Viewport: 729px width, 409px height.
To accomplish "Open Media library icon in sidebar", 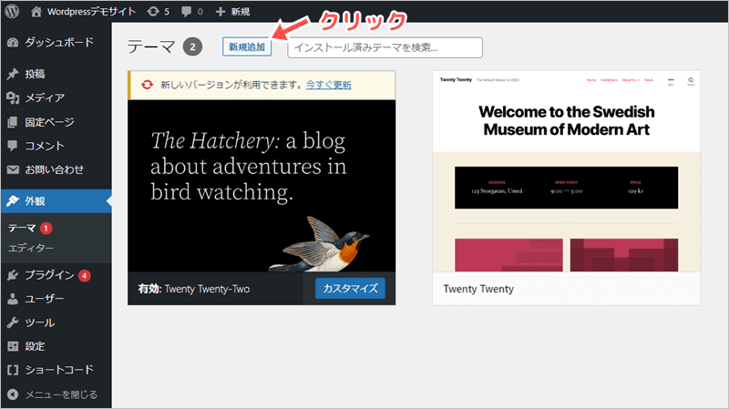I will 13,97.
